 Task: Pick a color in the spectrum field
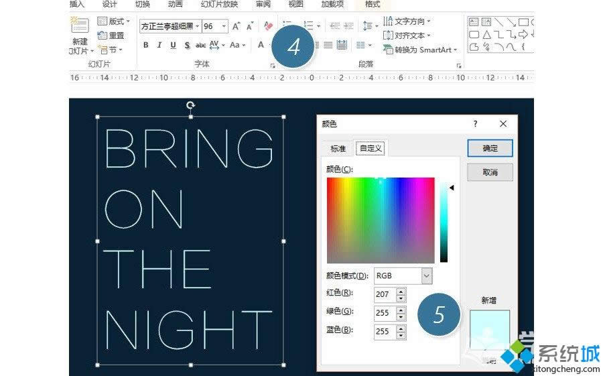[x=381, y=220]
